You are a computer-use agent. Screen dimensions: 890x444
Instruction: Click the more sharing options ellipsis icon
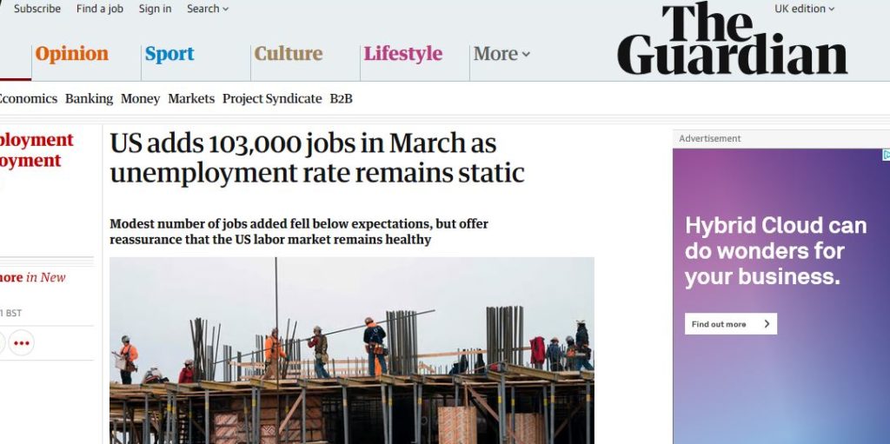(21, 343)
